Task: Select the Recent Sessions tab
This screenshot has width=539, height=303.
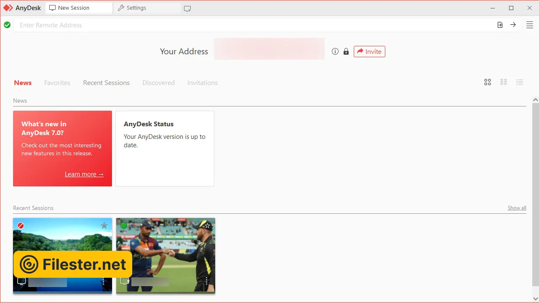Action: point(106,83)
